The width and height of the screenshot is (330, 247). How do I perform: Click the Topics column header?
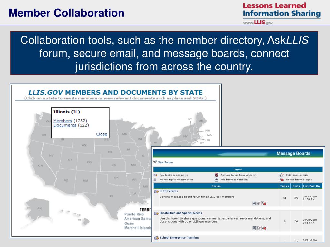pyautogui.click(x=285, y=186)
